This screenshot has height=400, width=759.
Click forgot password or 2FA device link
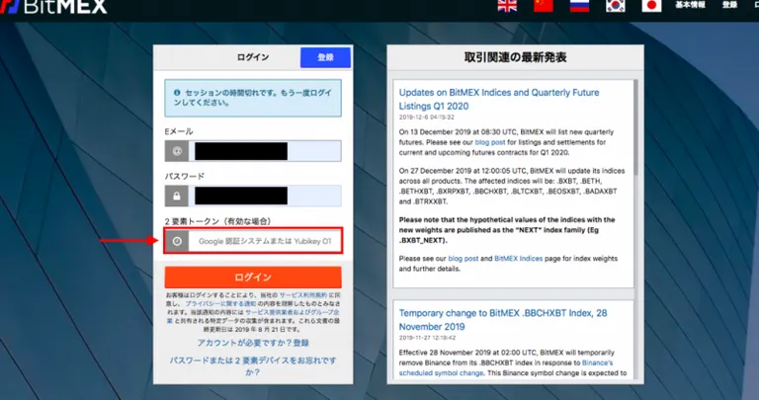click(253, 366)
